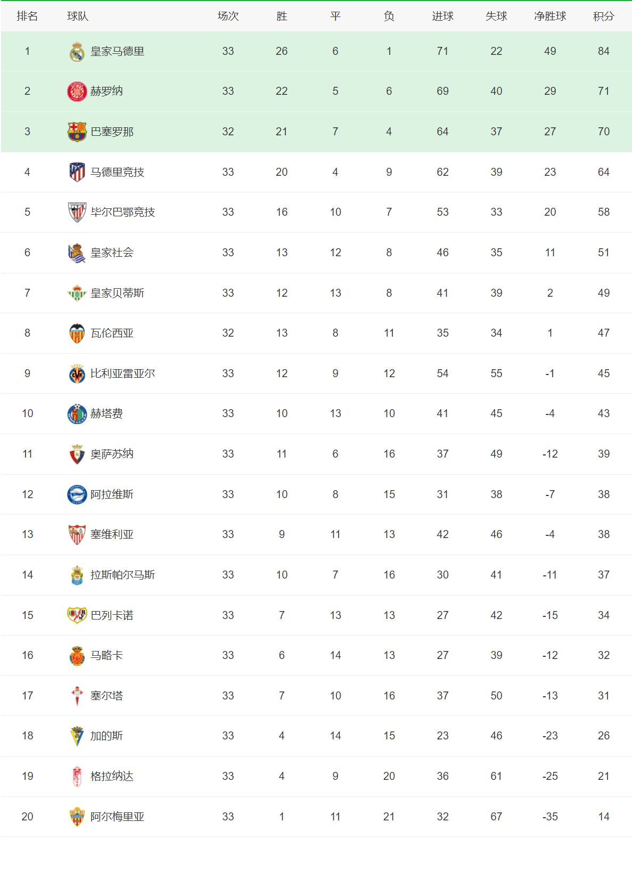Click the Cádiz (加的斯) yellow crest
This screenshot has width=632, height=871.
(77, 736)
